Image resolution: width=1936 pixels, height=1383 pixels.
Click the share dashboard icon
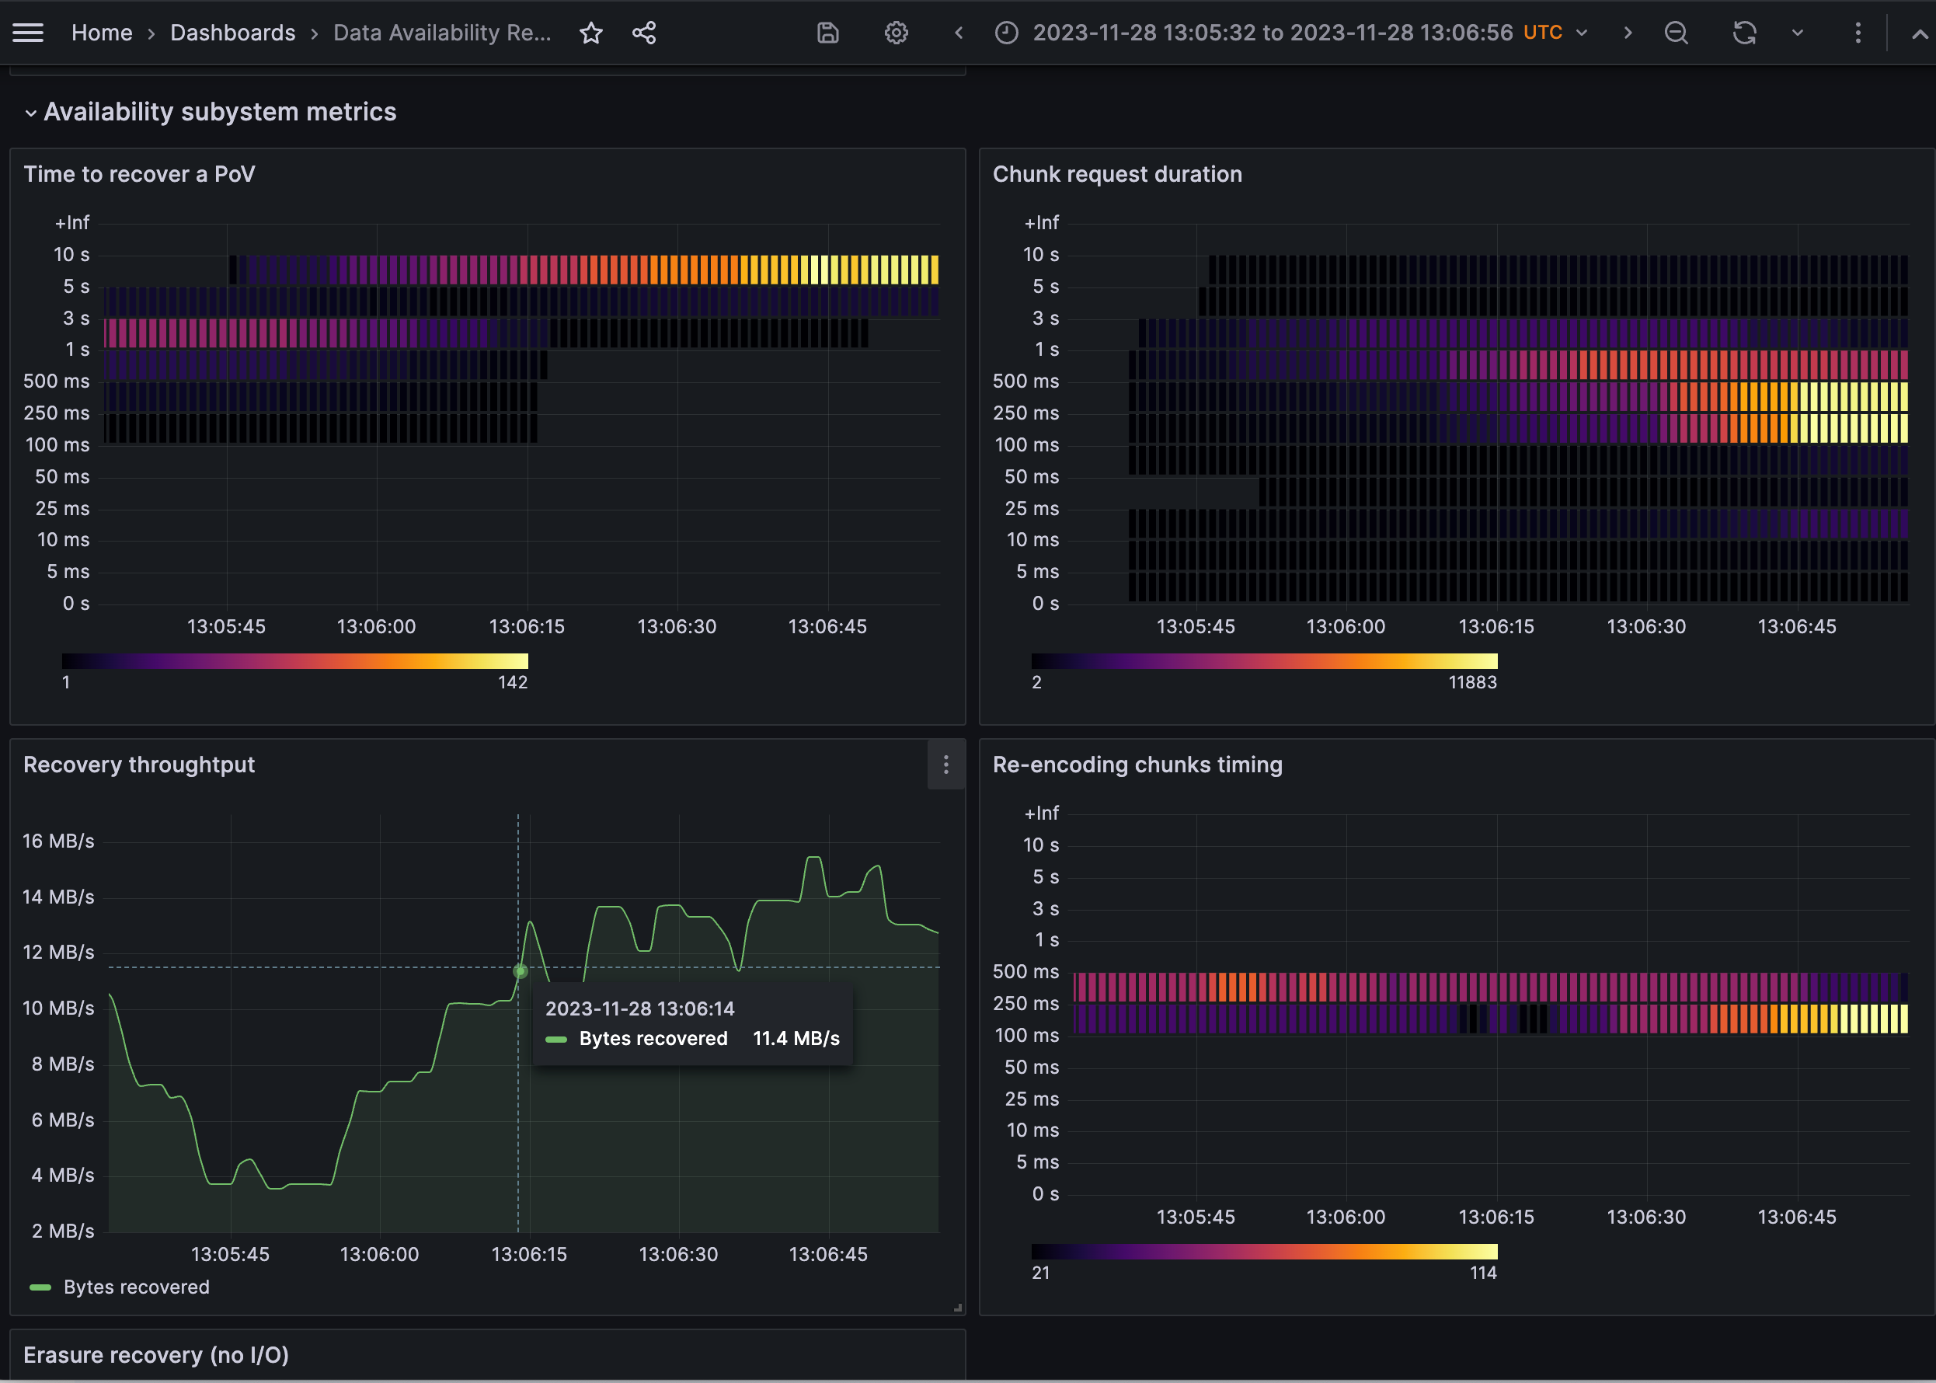tap(643, 33)
